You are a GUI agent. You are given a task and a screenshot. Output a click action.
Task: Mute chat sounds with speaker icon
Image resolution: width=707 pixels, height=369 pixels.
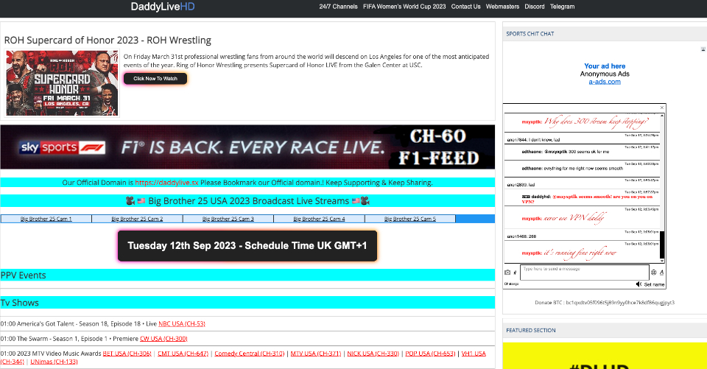pyautogui.click(x=639, y=284)
